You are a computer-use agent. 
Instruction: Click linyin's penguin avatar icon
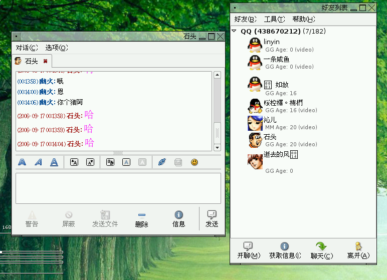(x=255, y=45)
